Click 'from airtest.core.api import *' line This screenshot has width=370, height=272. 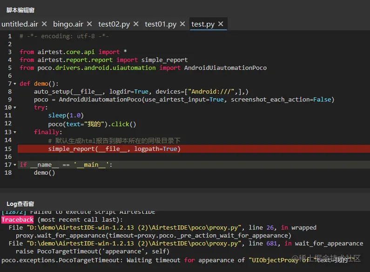click(x=73, y=52)
